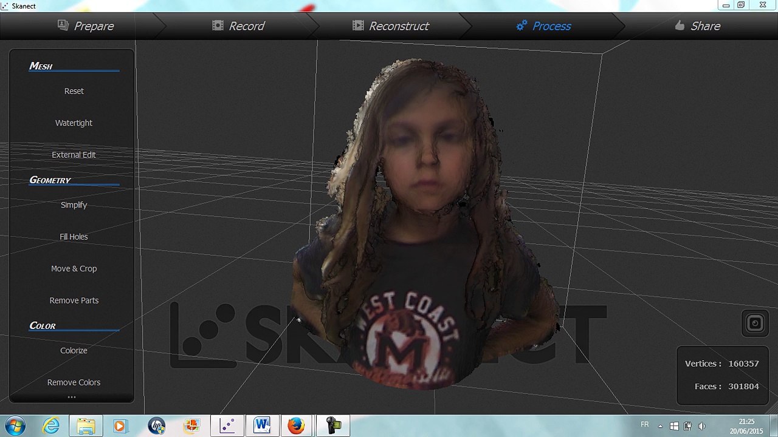Click the Reset mesh button
This screenshot has width=778, height=437.
74,91
